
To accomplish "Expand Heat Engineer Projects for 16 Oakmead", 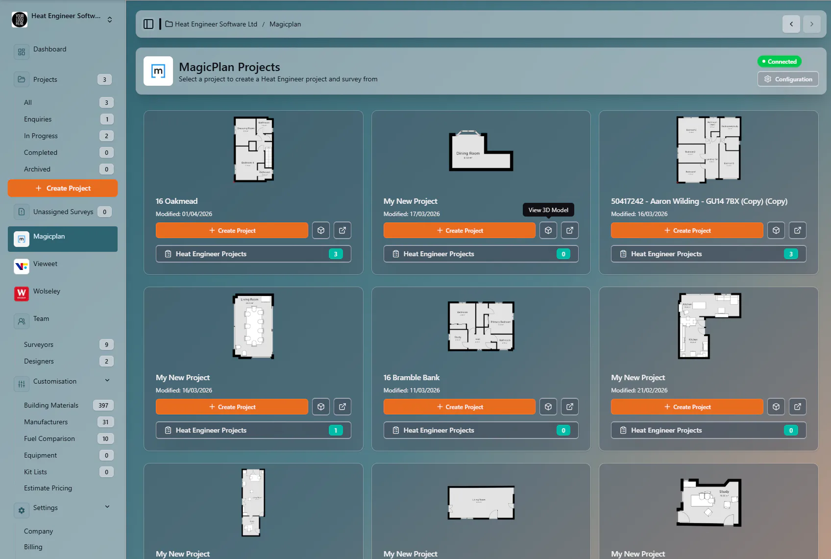I will 253,254.
